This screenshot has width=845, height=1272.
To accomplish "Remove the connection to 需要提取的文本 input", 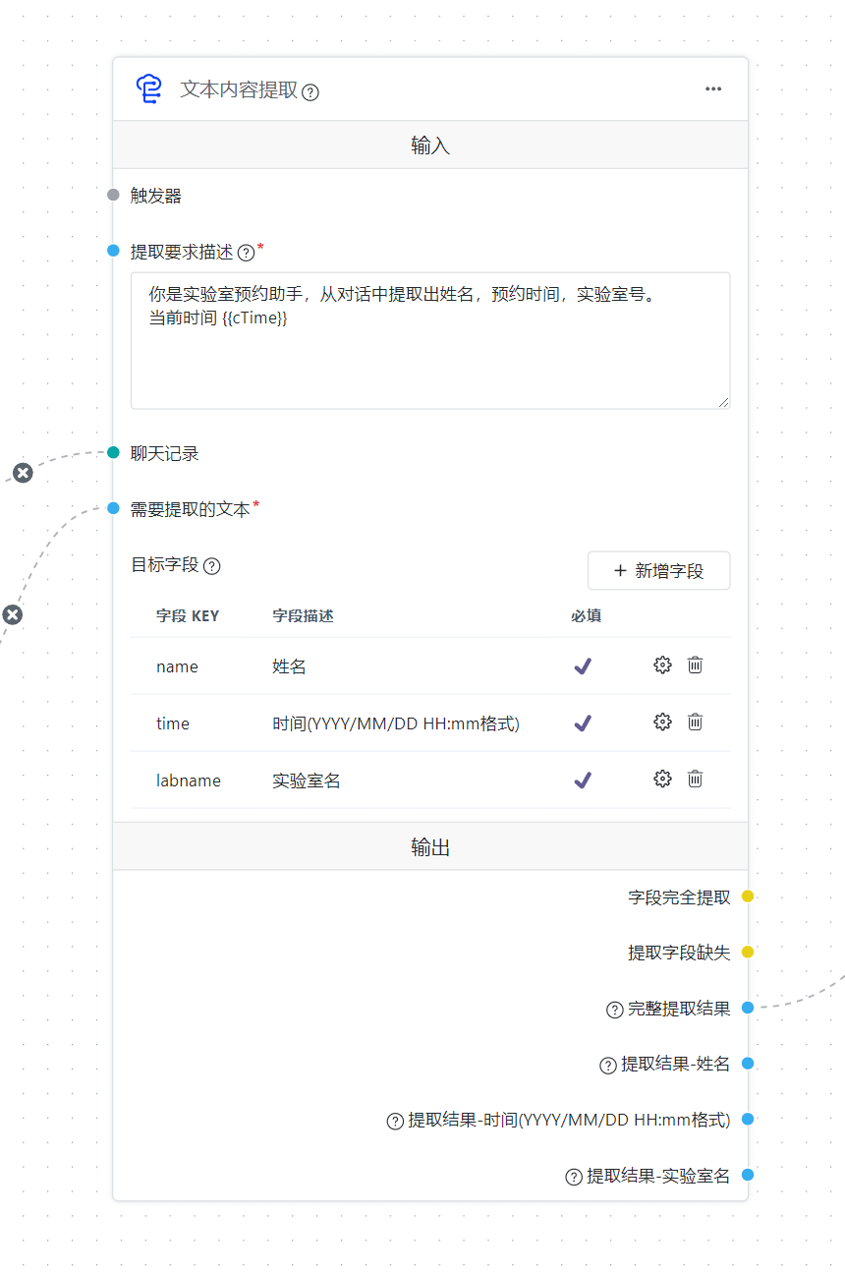I will click(12, 615).
